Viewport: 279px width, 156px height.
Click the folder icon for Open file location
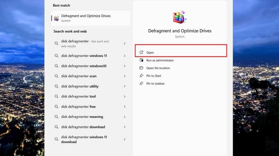(x=141, y=68)
